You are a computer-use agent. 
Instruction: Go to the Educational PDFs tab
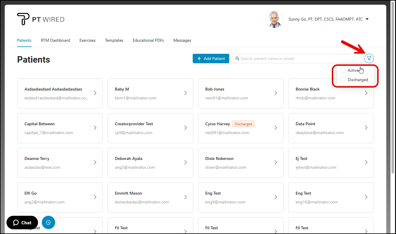[x=148, y=40]
